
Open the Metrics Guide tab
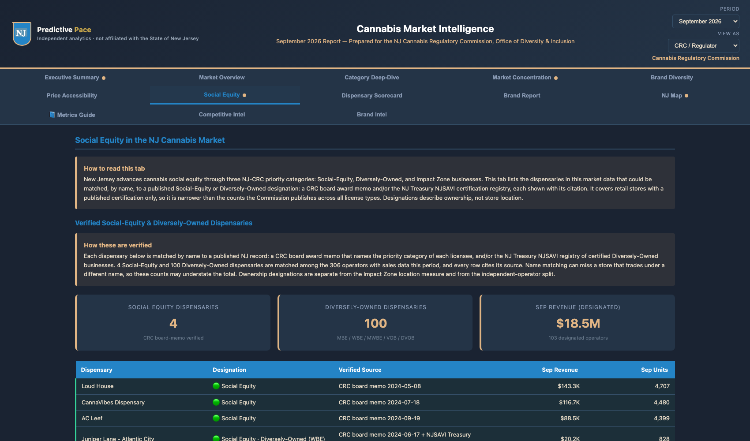pyautogui.click(x=75, y=115)
